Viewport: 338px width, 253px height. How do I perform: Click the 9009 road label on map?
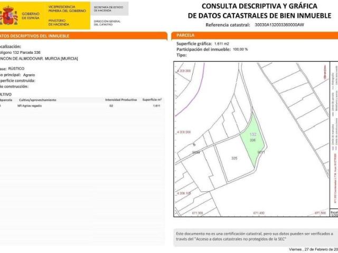tap(195, 152)
